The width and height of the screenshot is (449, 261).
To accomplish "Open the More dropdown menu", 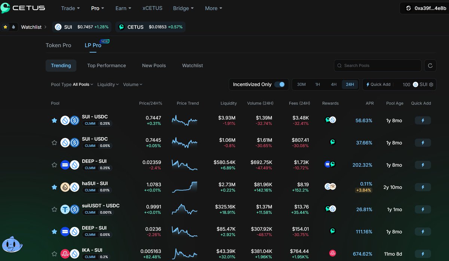I will (214, 8).
